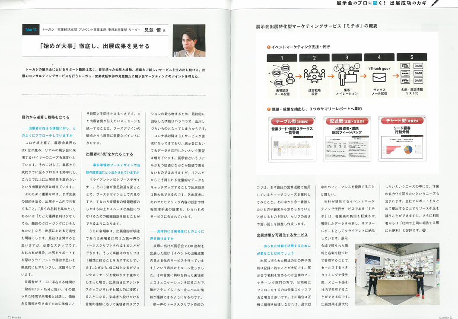Screen dimensions: 458x319
Task: Click the left page number 72 EventBiz
Action: pyautogui.click(x=14, y=317)
